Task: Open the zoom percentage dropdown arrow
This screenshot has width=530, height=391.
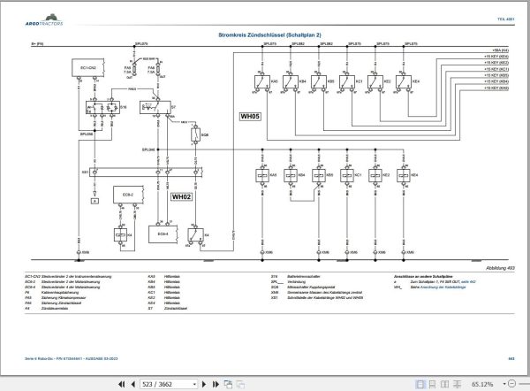Action: click(x=504, y=384)
